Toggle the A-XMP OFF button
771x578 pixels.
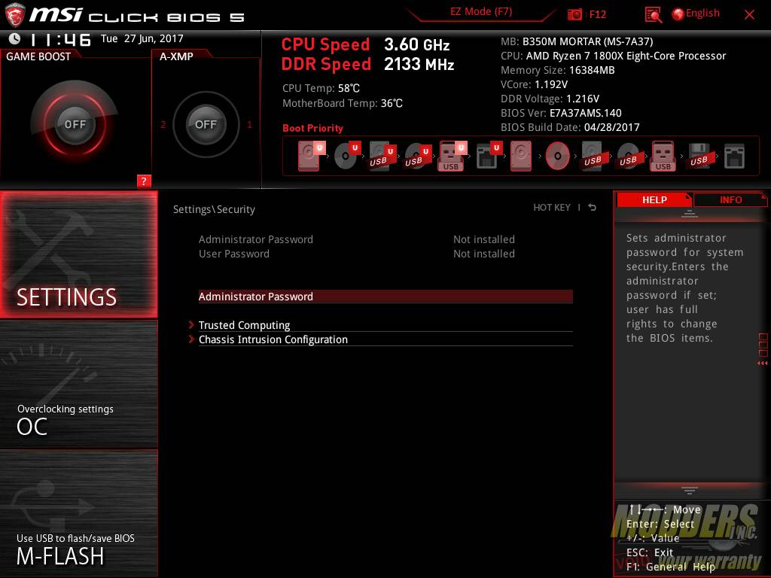(x=206, y=124)
